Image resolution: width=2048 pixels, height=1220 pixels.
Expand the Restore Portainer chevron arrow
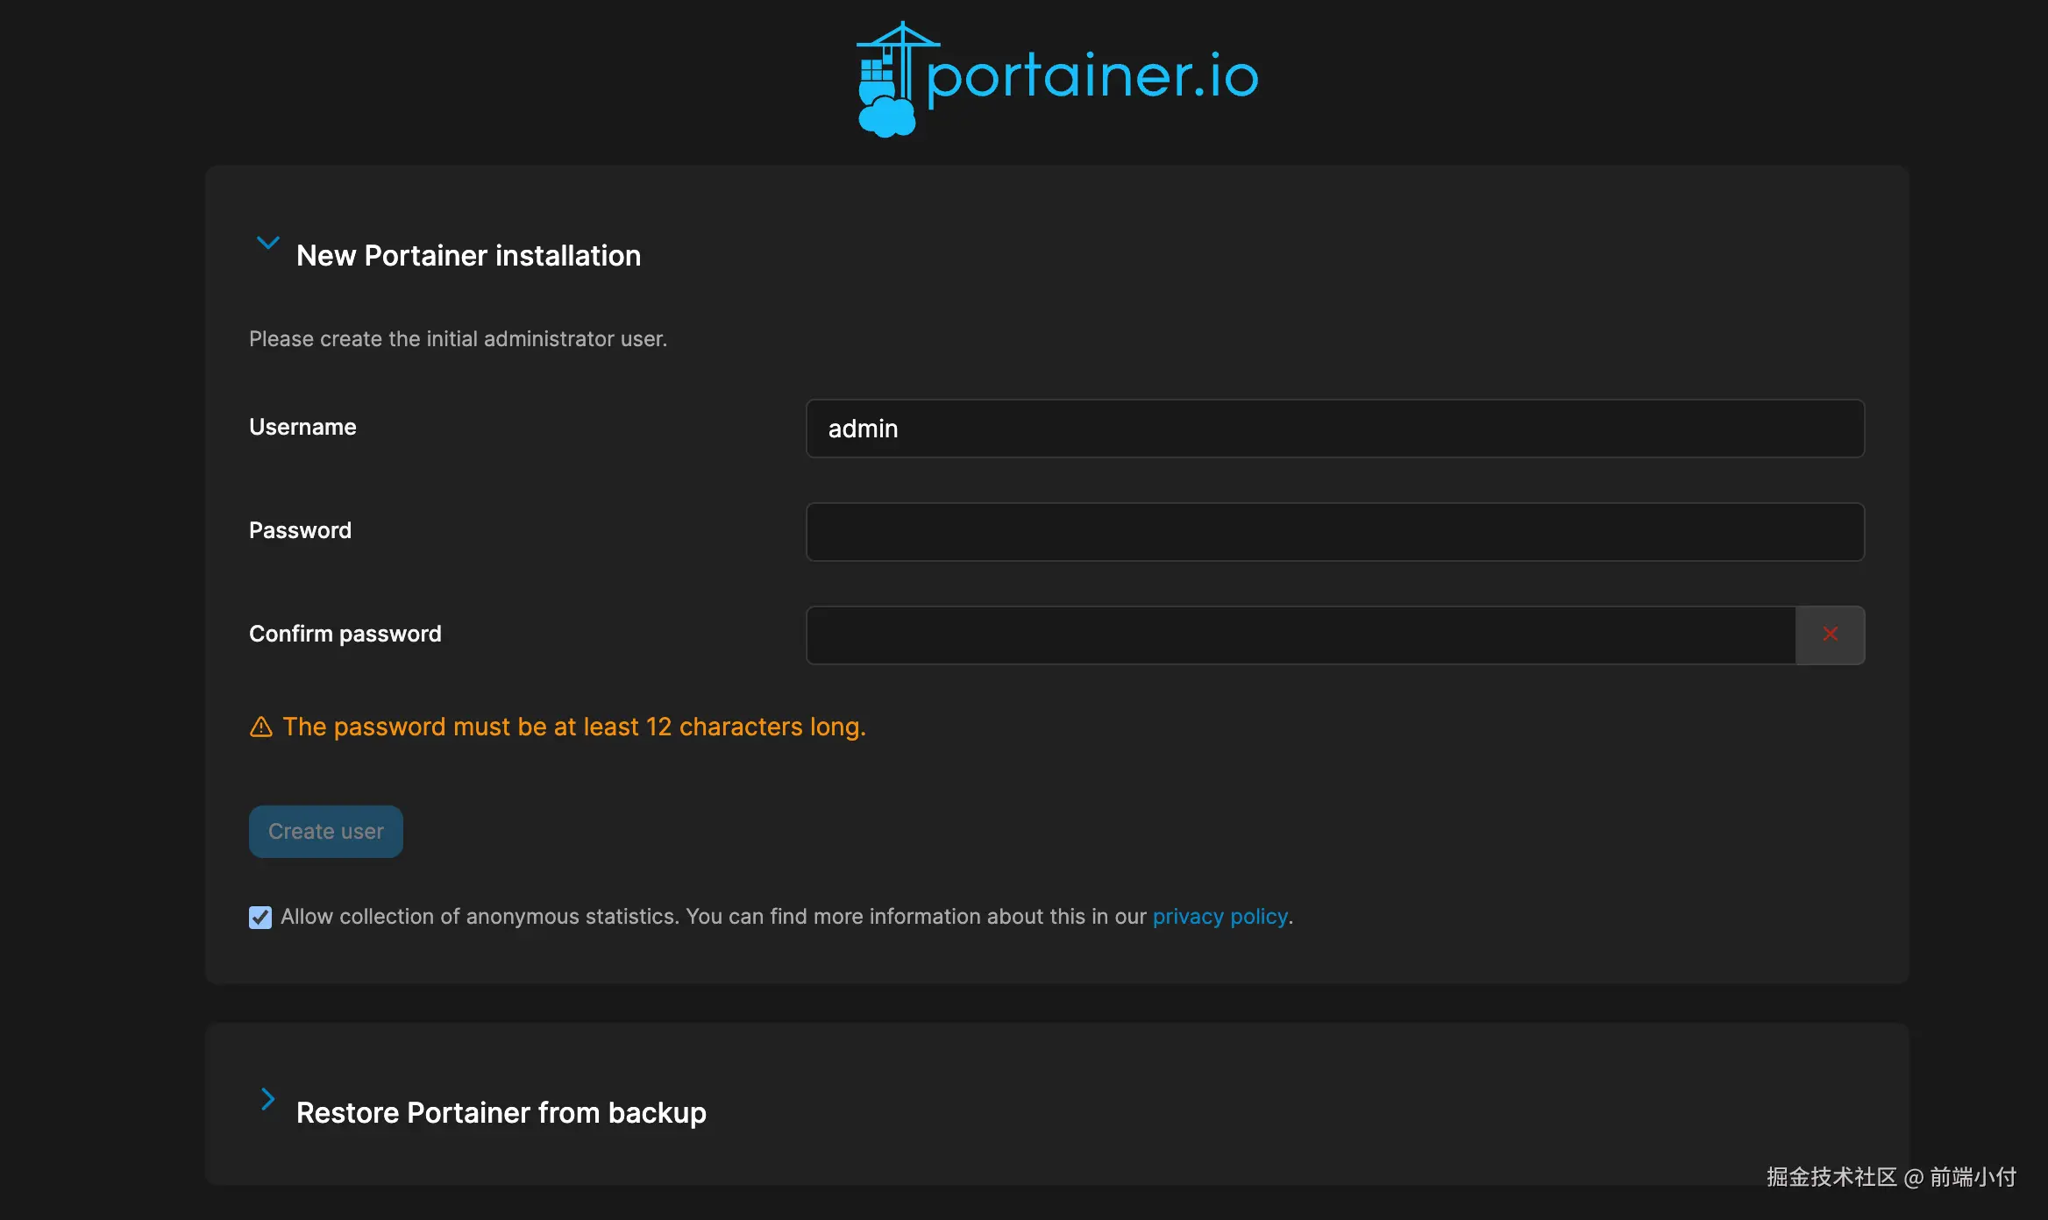(267, 1099)
